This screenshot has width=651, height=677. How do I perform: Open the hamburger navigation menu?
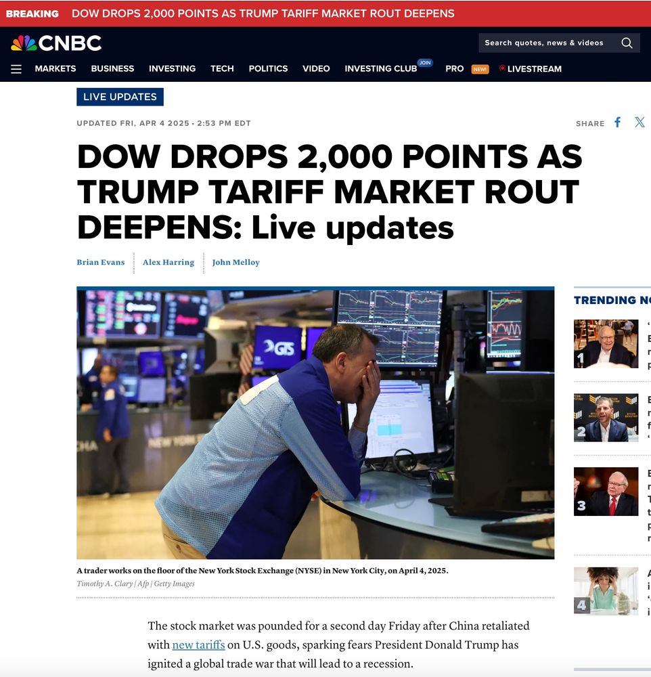pos(16,69)
